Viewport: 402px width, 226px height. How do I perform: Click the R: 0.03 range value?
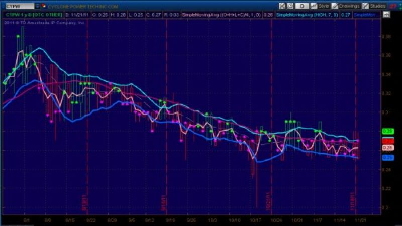(171, 15)
